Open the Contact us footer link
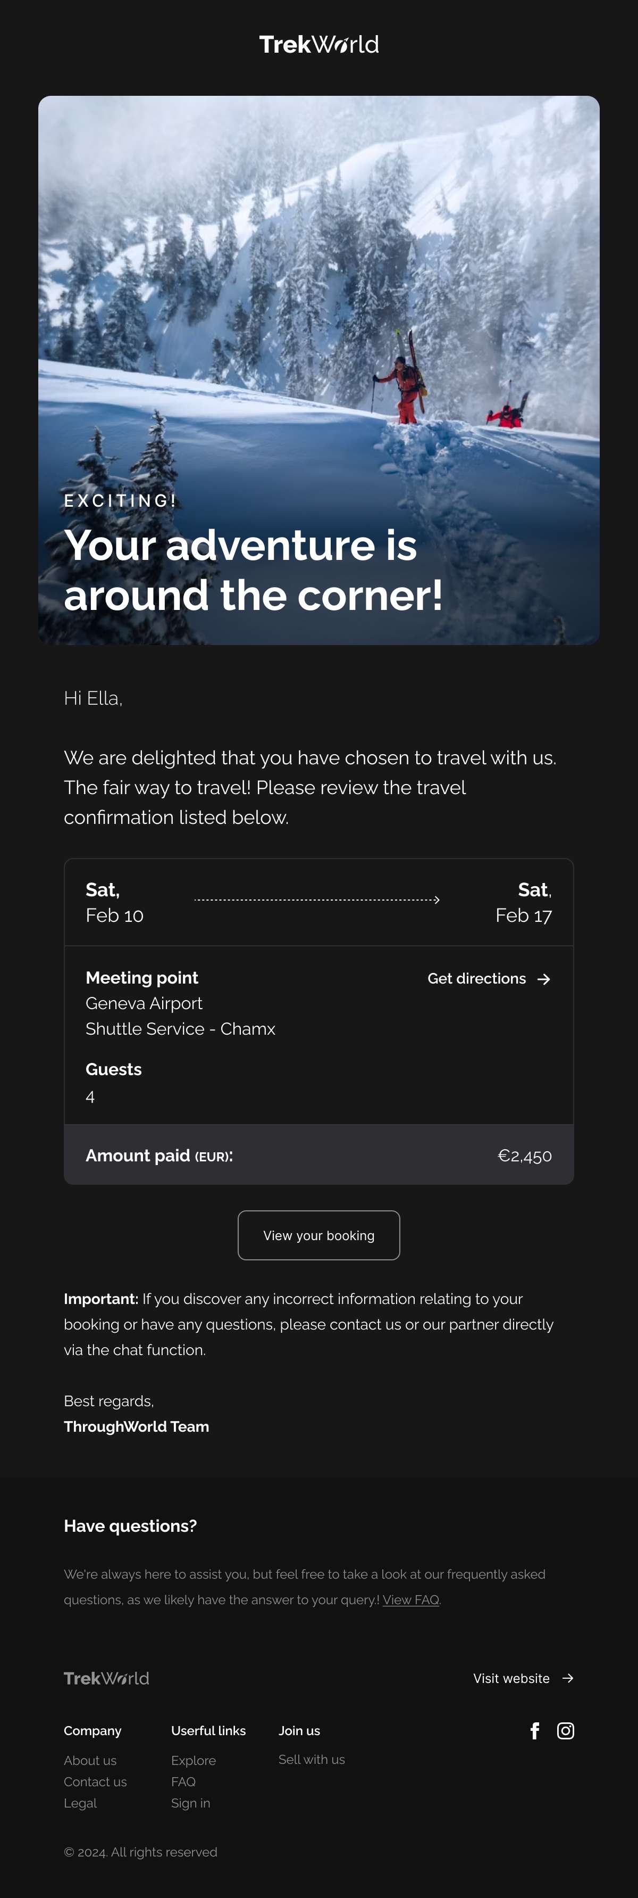 click(95, 1781)
